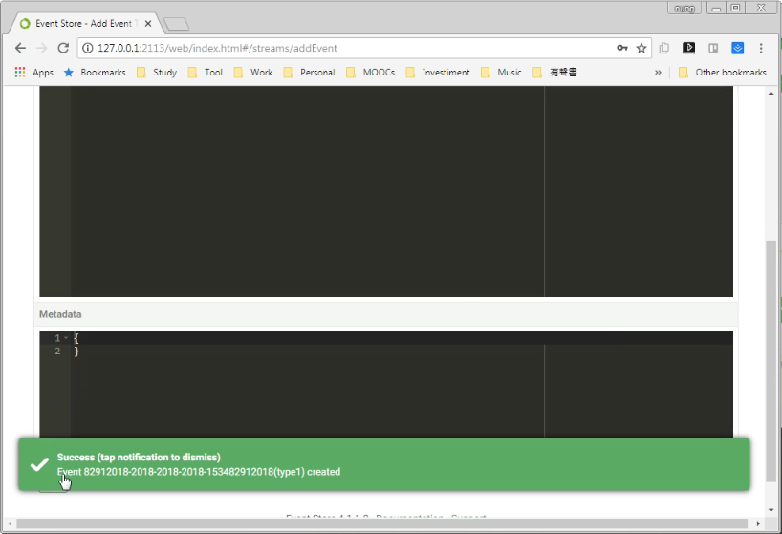
Task: Dismiss the green Success notification
Action: [x=384, y=464]
